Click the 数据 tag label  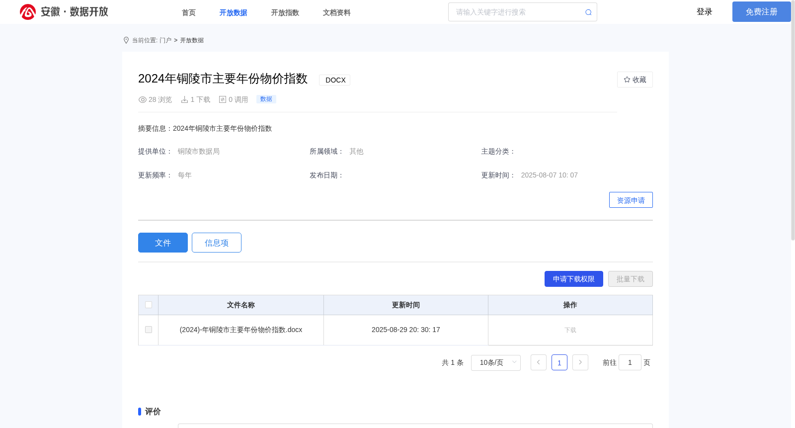point(266,99)
